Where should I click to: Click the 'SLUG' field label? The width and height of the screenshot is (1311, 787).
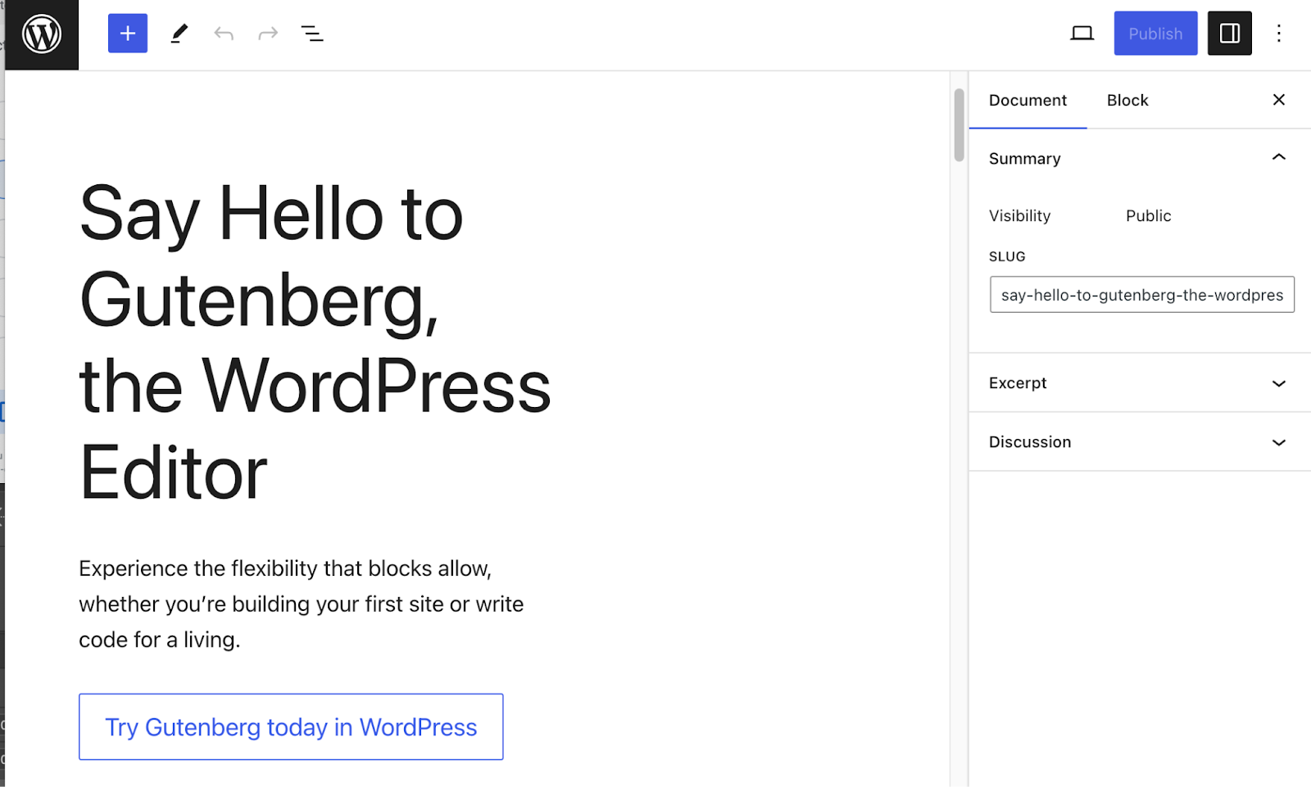click(x=1007, y=256)
